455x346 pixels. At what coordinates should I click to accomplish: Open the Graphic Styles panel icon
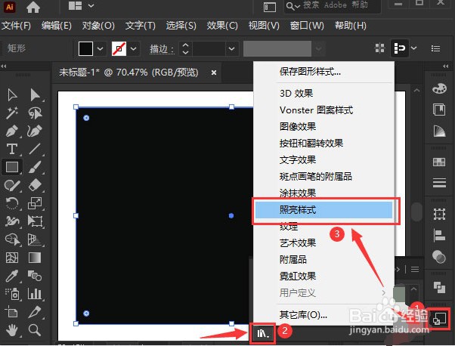[x=439, y=319]
